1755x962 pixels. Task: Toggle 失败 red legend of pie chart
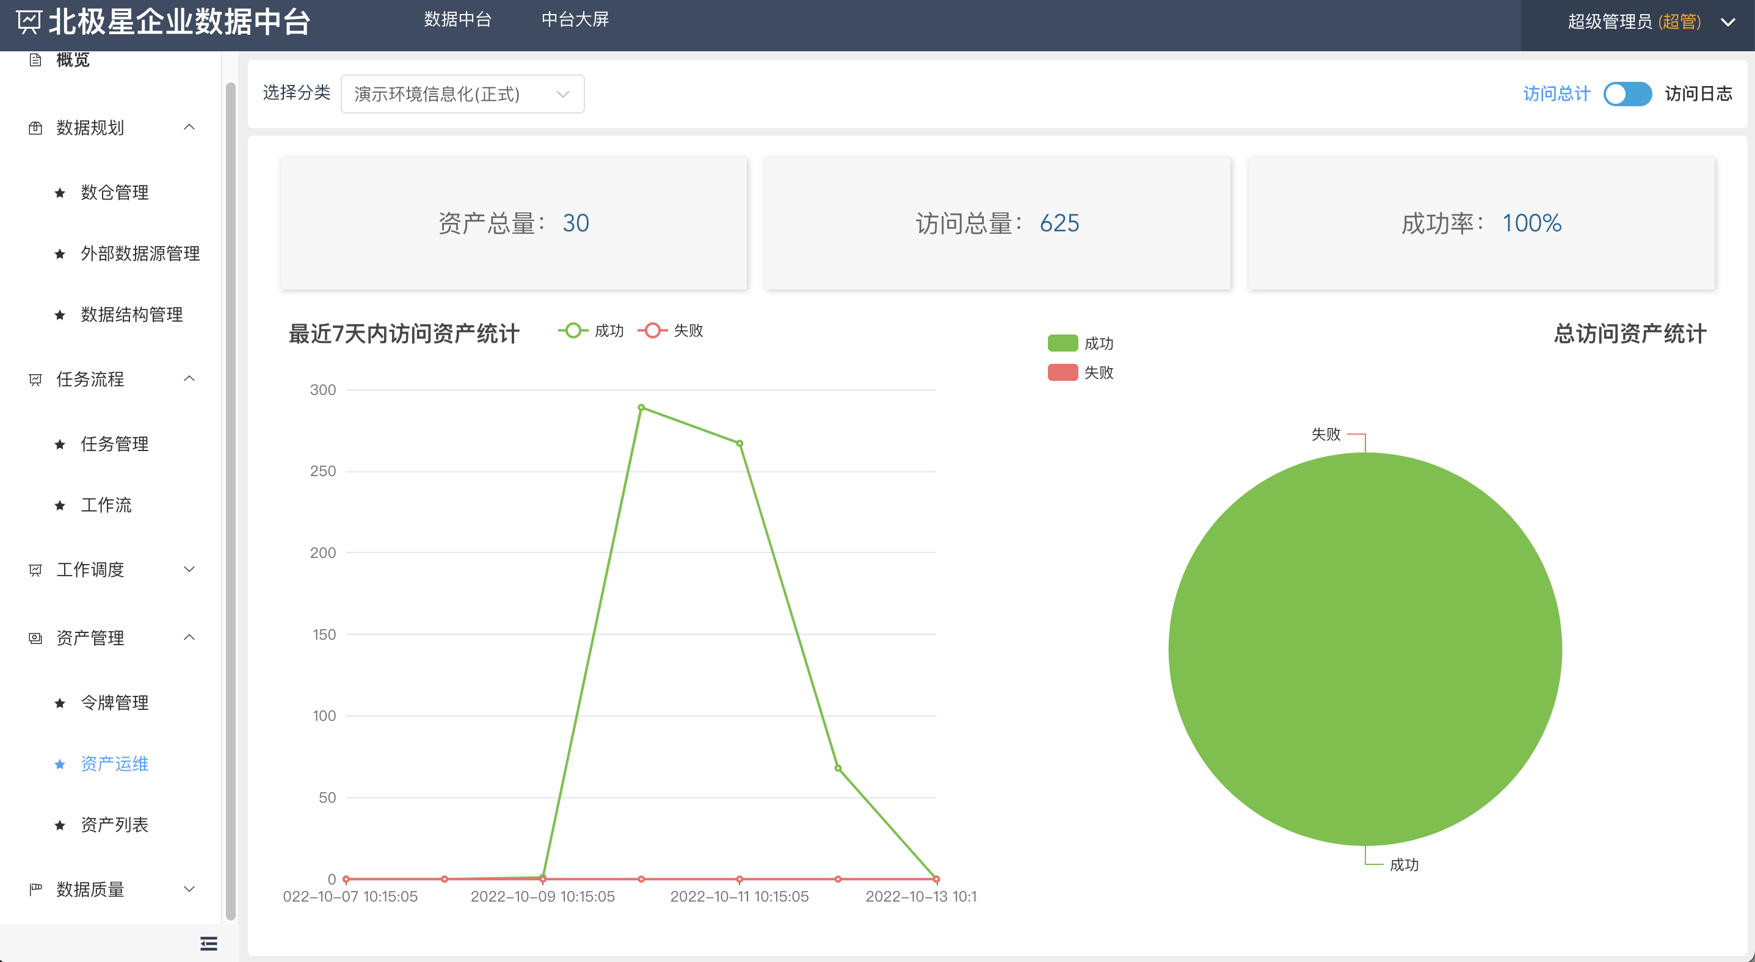[x=1080, y=372]
